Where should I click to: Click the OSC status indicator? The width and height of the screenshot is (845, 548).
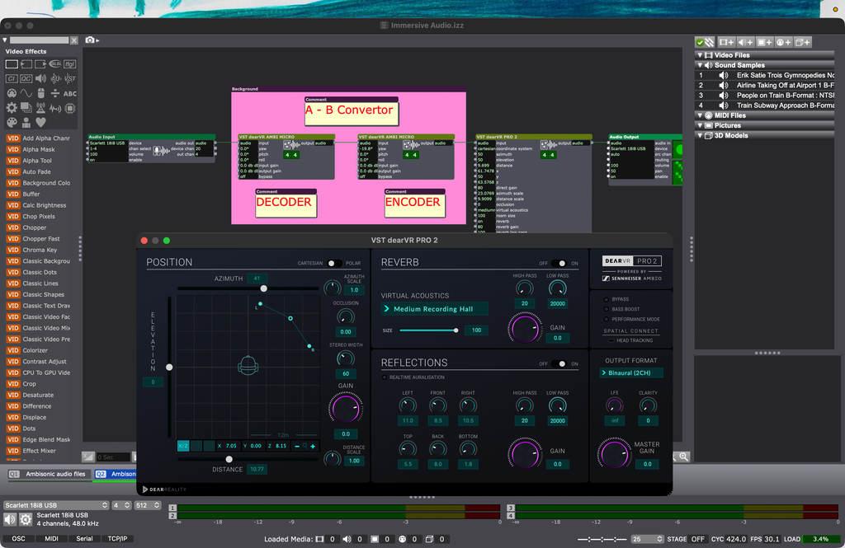(x=18, y=539)
